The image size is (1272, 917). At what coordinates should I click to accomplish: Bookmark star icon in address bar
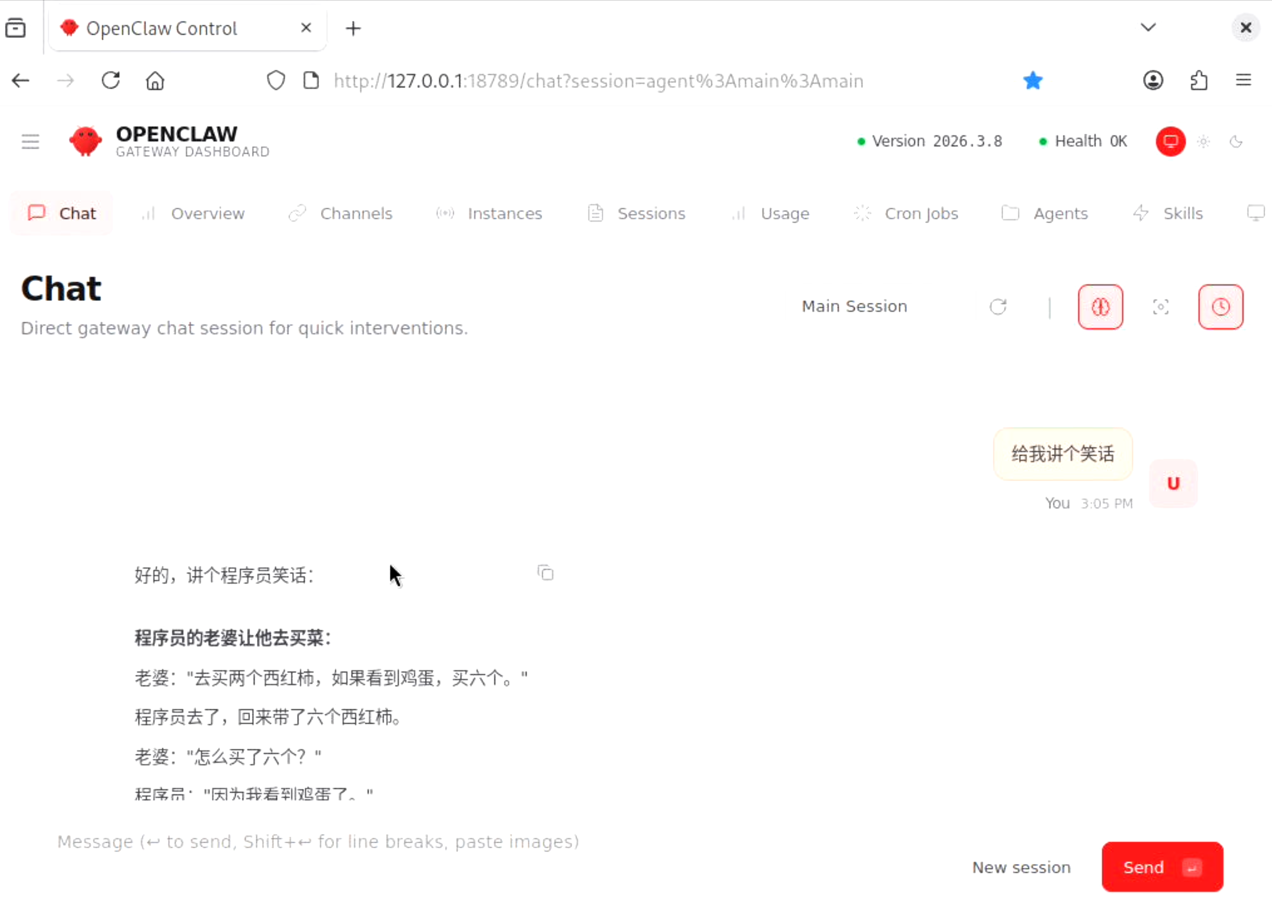pos(1032,81)
